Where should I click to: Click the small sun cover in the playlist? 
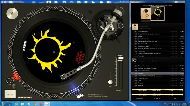tap(135, 61)
